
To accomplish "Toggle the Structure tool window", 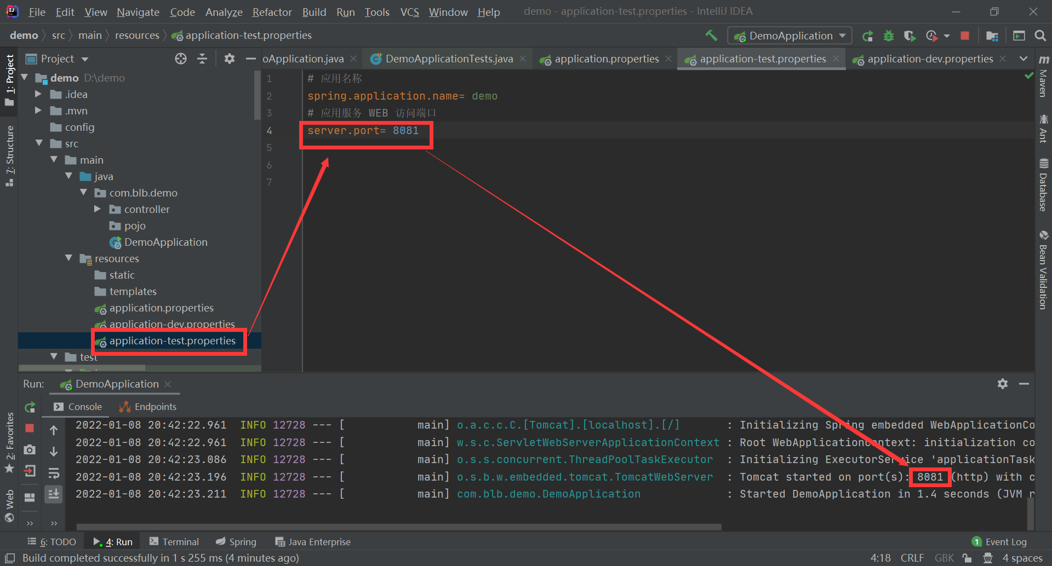I will [x=9, y=155].
